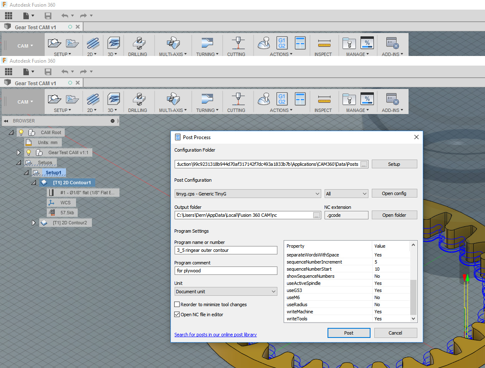This screenshot has height=368, width=485.
Task: Click the Program name or number field
Action: click(226, 250)
